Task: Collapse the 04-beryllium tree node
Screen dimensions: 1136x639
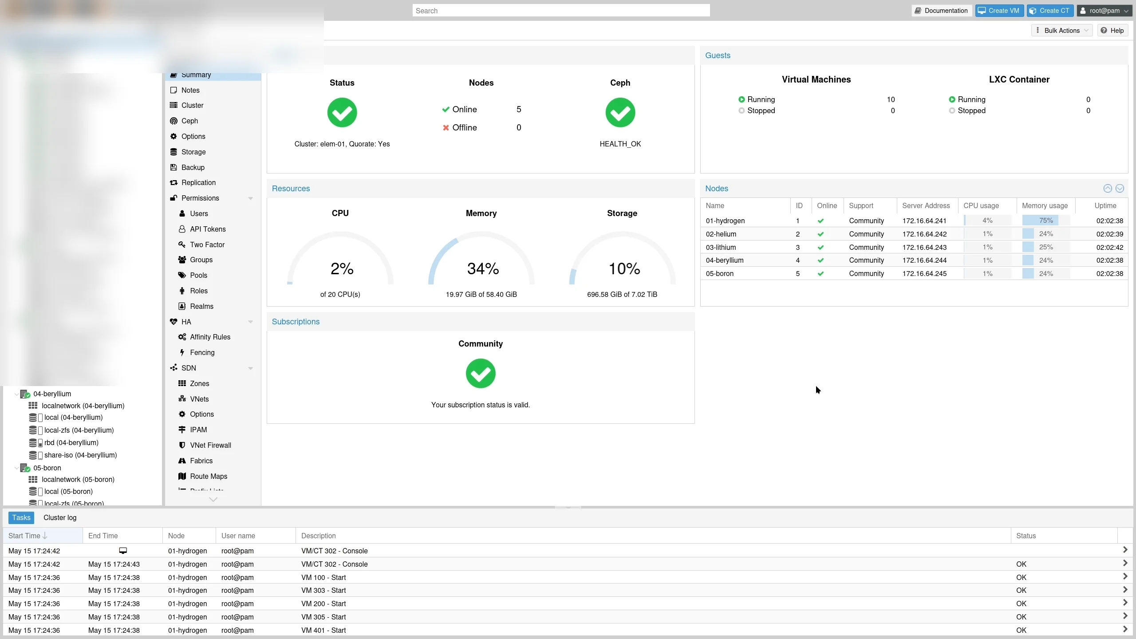Action: (16, 394)
